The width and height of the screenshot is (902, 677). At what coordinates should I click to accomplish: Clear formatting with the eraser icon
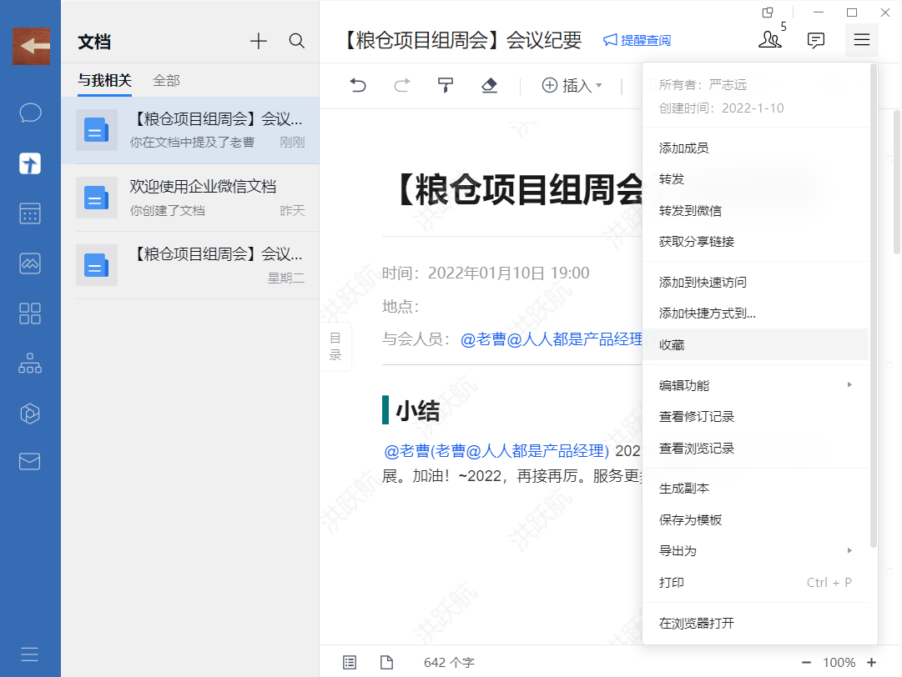point(489,86)
